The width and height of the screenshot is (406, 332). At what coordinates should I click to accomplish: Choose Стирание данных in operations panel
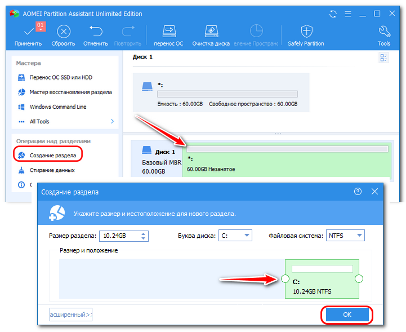46,170
